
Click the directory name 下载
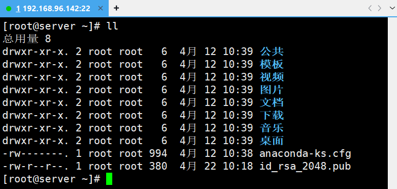271,116
